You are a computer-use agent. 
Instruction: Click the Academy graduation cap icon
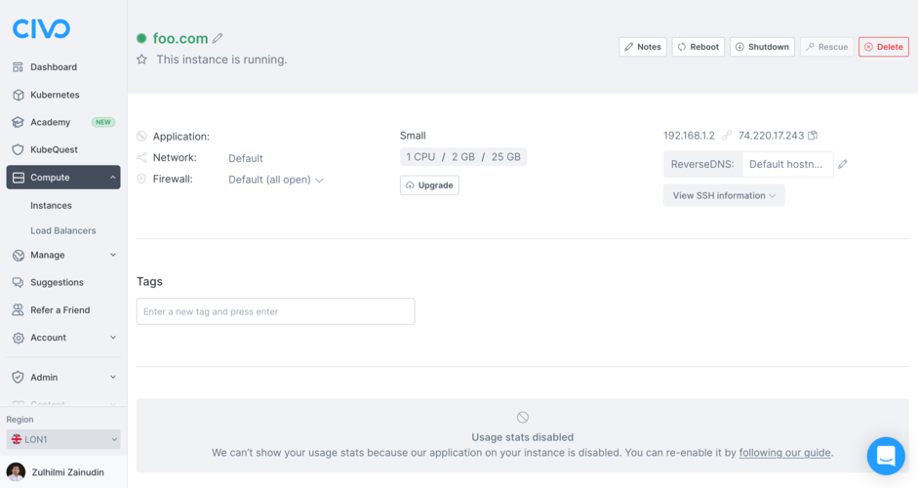click(x=19, y=122)
